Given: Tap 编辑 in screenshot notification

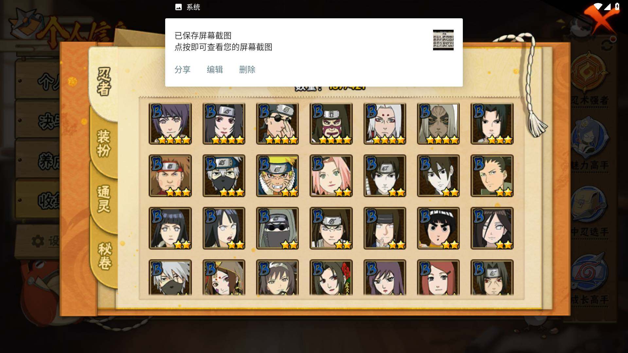Looking at the screenshot, I should coord(215,70).
